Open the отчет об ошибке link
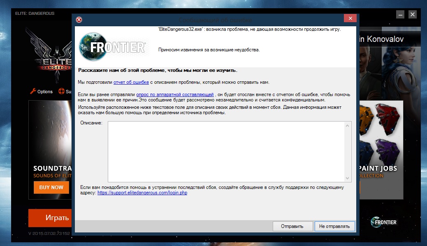The height and width of the screenshot is (246, 427). coord(131,82)
